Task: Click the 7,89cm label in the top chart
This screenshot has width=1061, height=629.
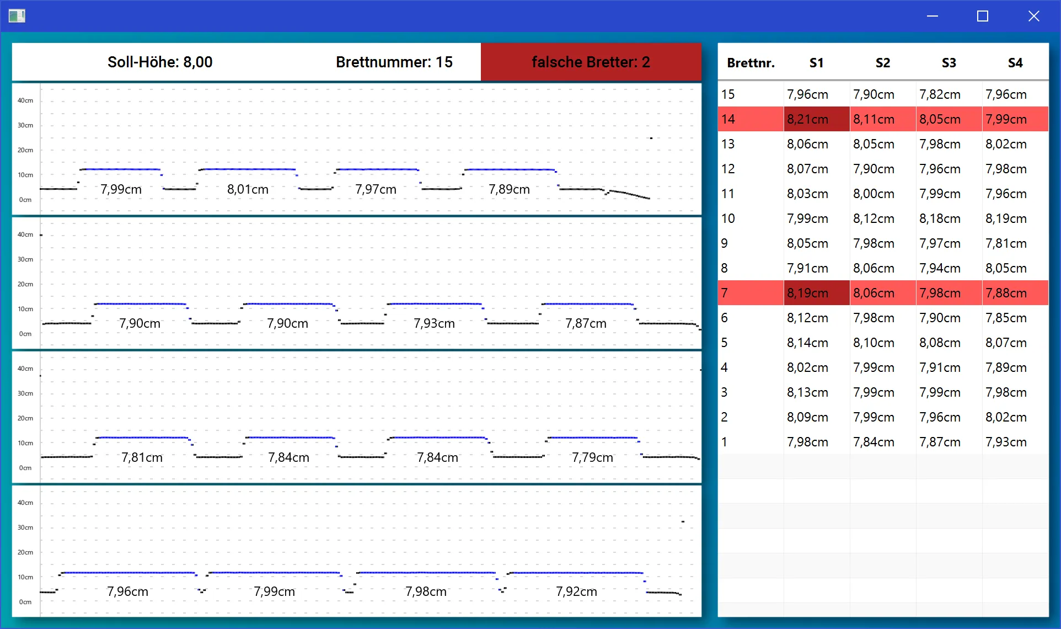Action: pyautogui.click(x=508, y=189)
